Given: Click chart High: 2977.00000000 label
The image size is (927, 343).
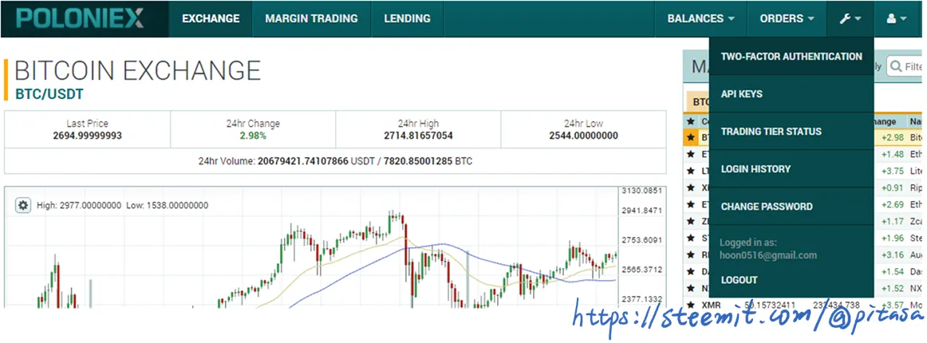Looking at the screenshot, I should [x=79, y=205].
